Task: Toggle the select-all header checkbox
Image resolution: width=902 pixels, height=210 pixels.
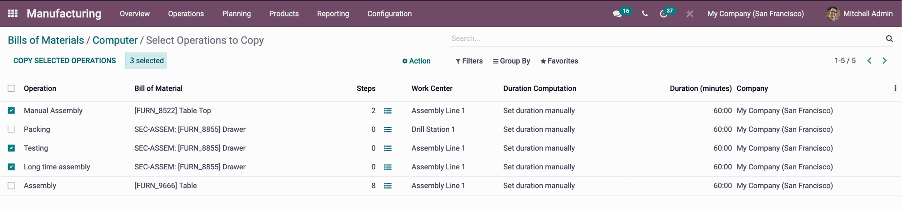Action: tap(11, 88)
